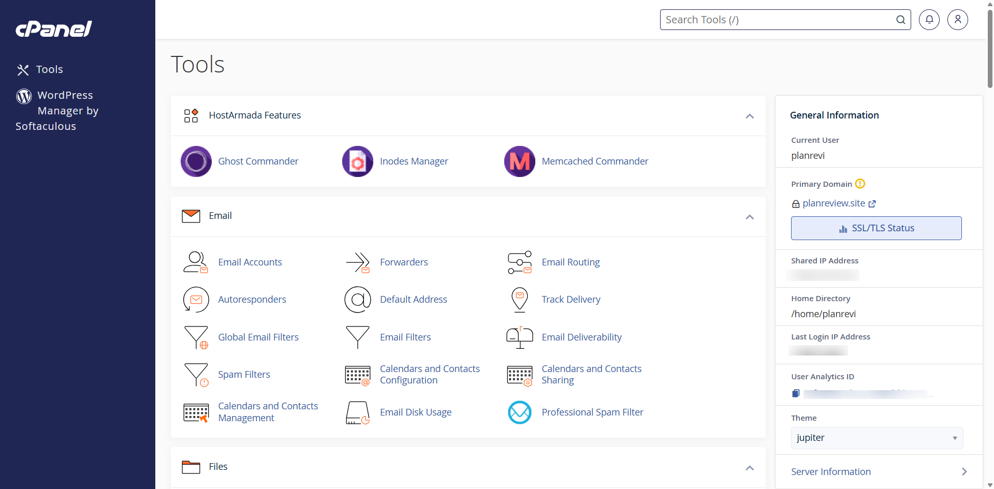994x489 pixels.
Task: Collapse the Files section
Action: [x=750, y=468]
